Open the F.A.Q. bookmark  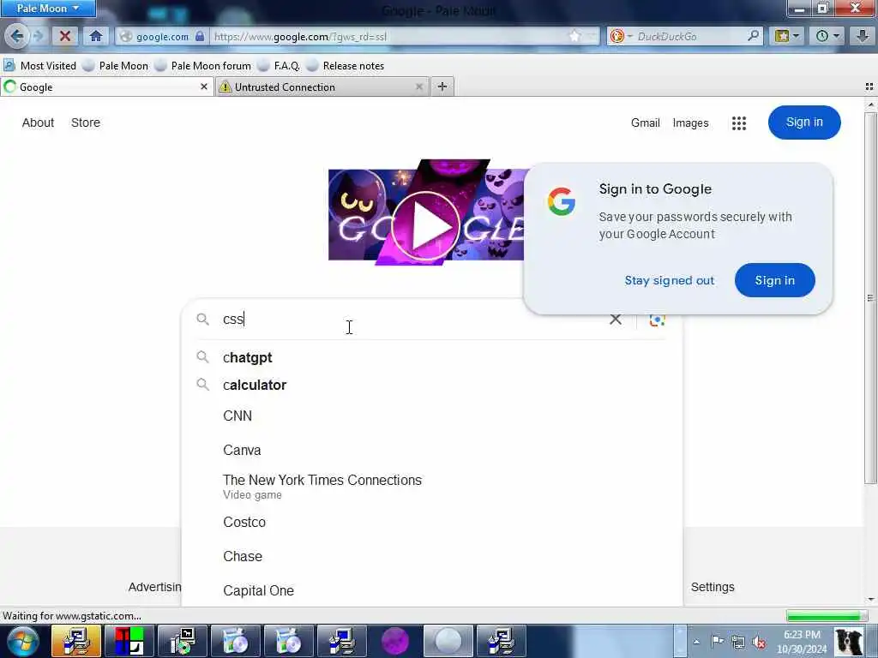(x=279, y=65)
